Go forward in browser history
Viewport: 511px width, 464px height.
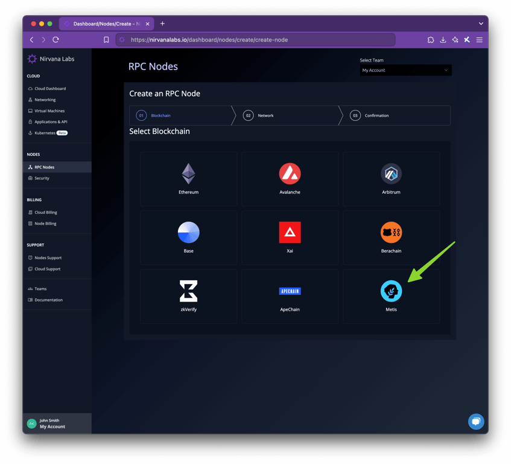pos(43,40)
